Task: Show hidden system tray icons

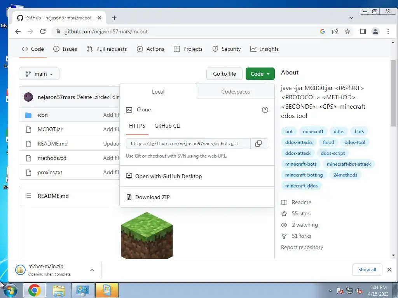Action: [330, 291]
